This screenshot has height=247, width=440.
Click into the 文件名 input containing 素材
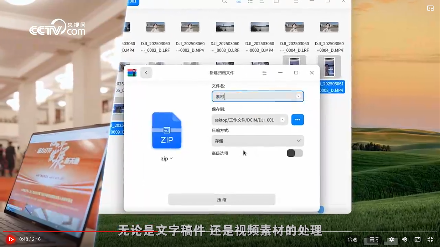pos(258,96)
